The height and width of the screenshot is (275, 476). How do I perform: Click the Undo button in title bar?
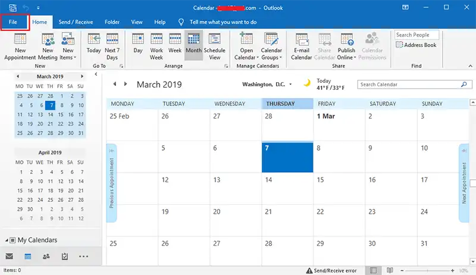[x=26, y=8]
